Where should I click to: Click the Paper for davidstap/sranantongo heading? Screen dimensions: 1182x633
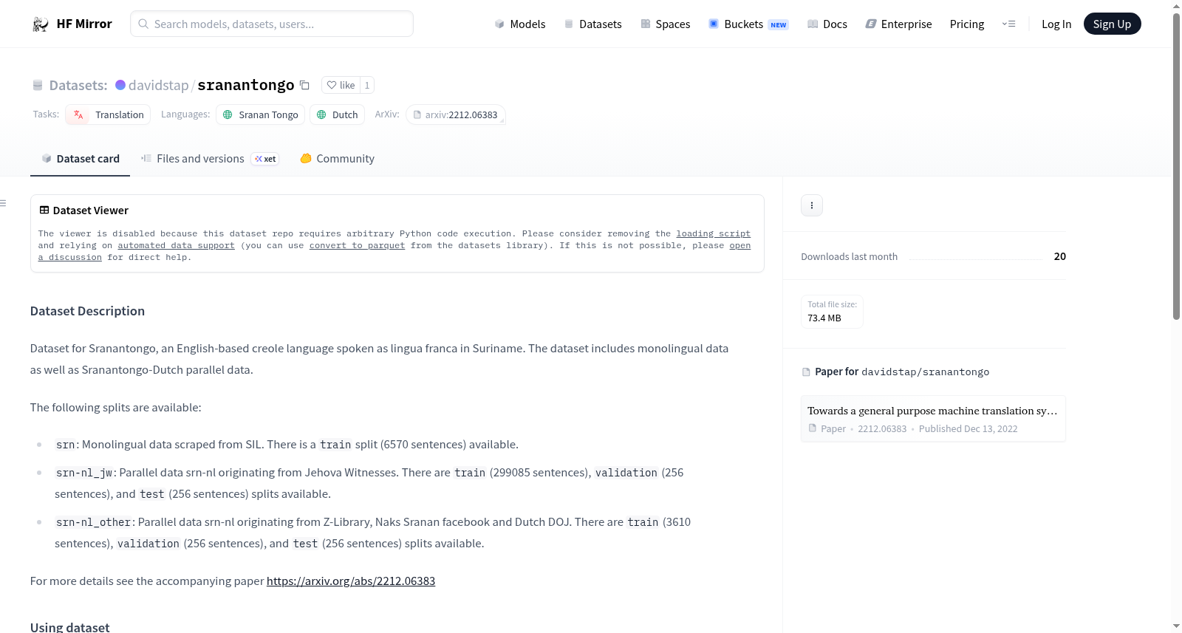pyautogui.click(x=895, y=372)
